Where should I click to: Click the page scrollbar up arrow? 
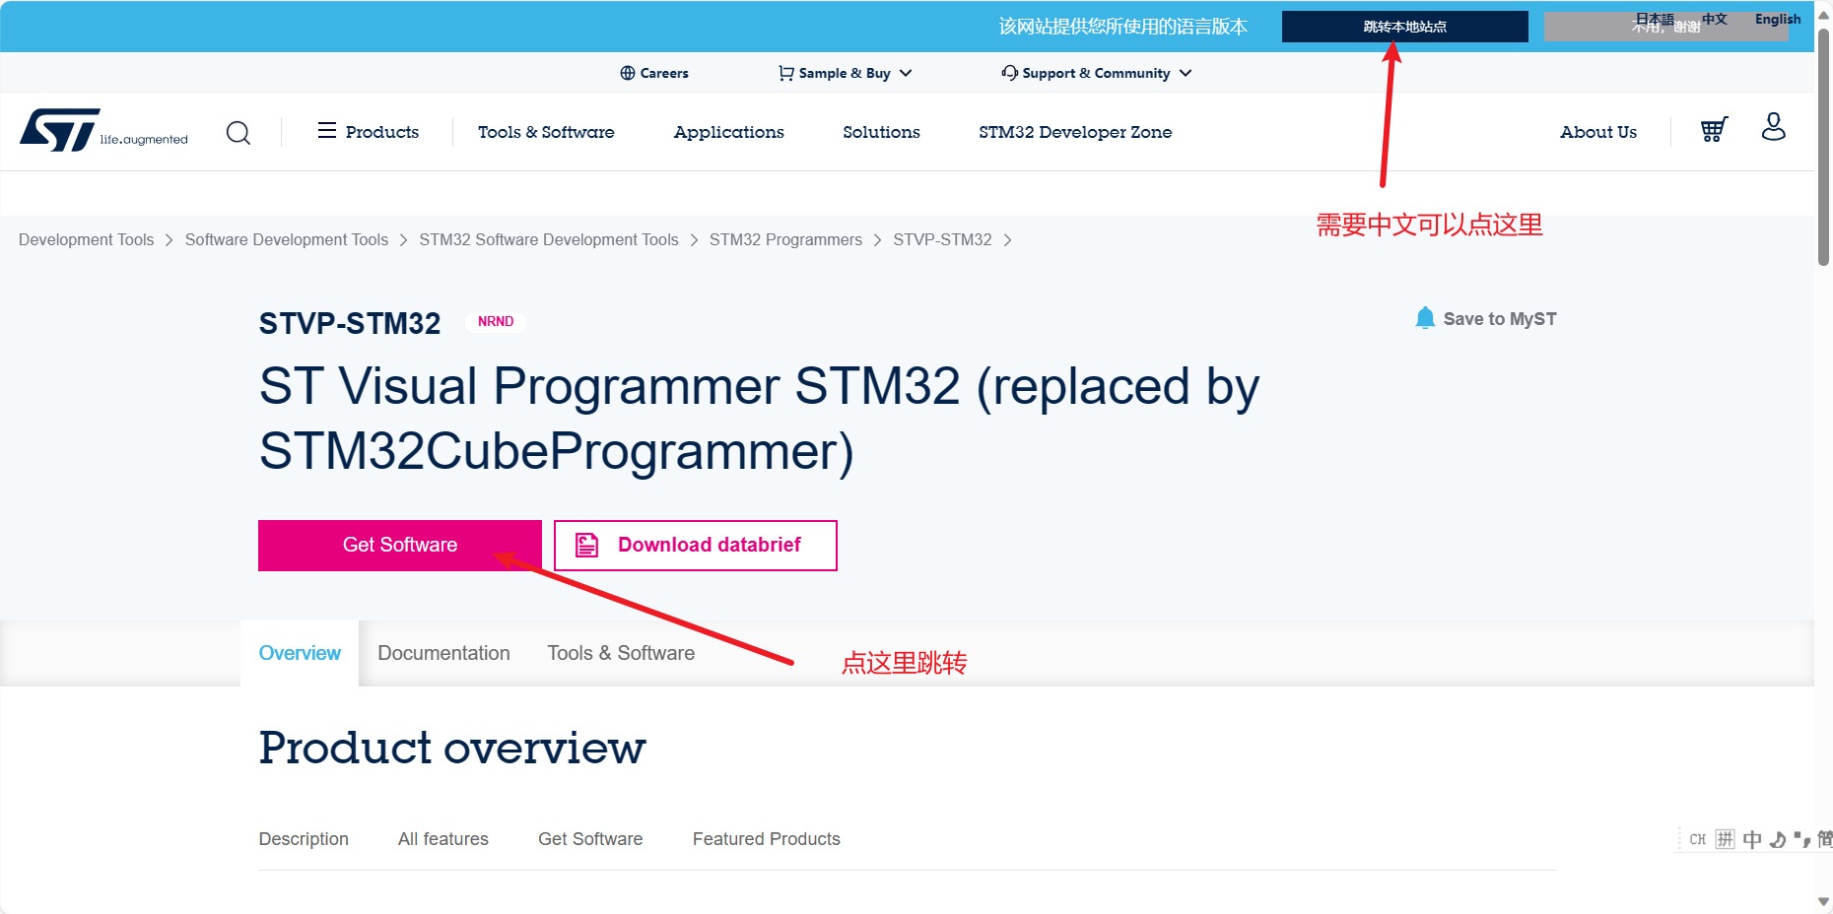click(1823, 14)
